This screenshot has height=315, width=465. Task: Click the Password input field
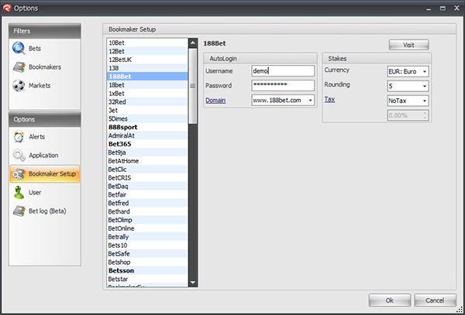tap(283, 85)
